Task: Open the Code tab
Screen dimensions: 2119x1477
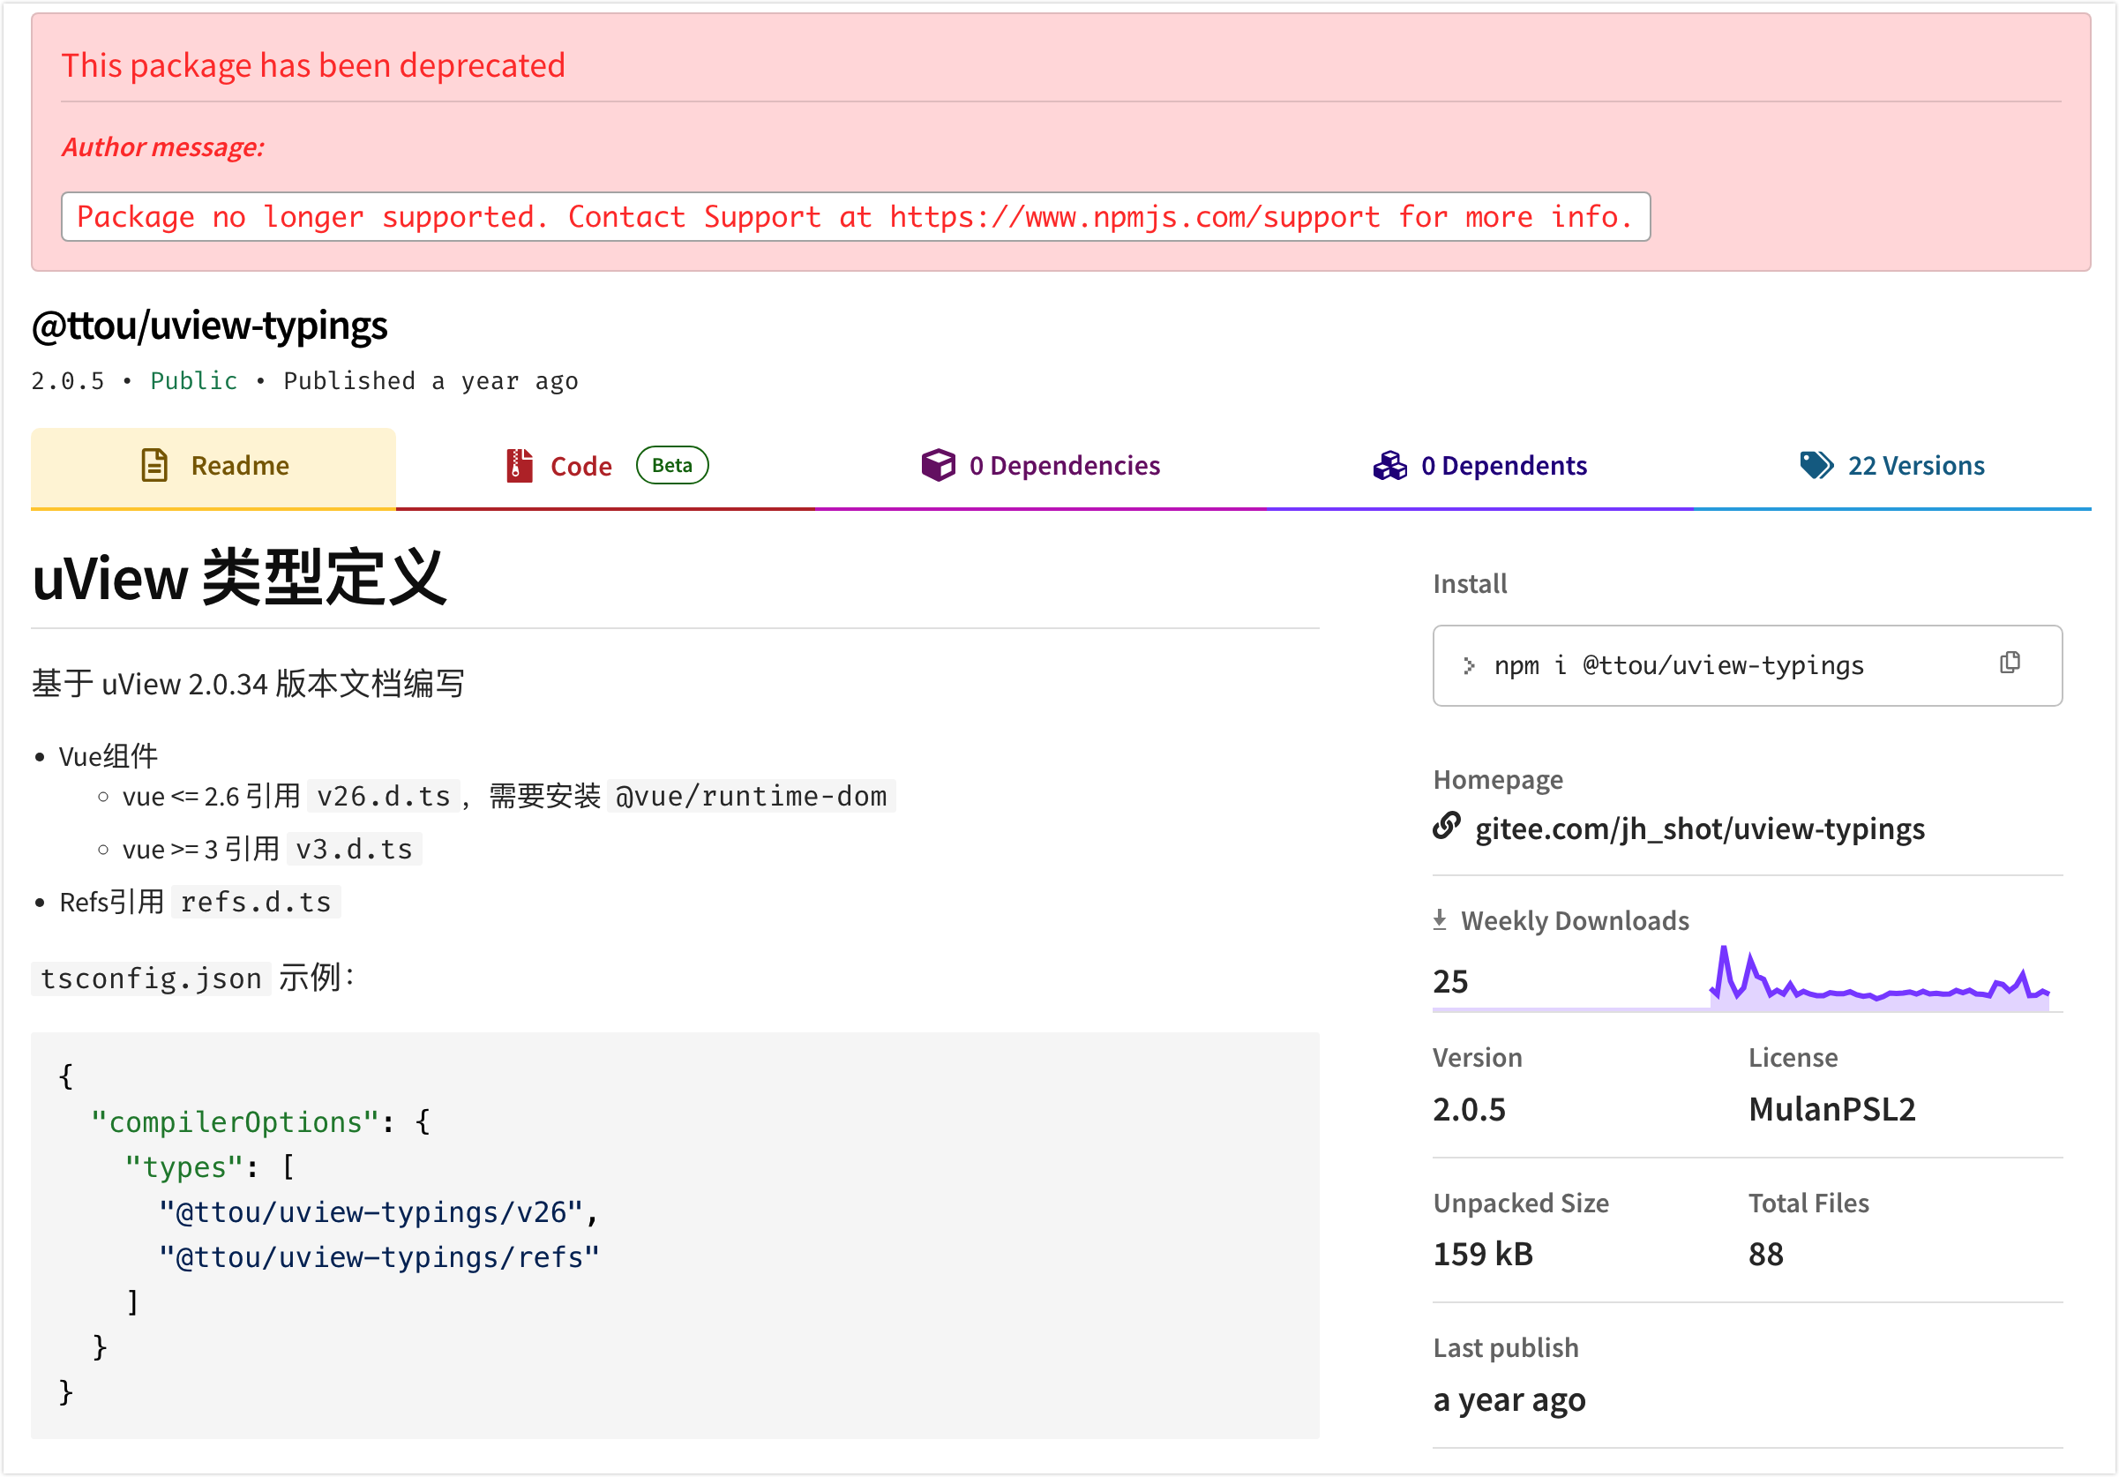Action: coord(606,467)
